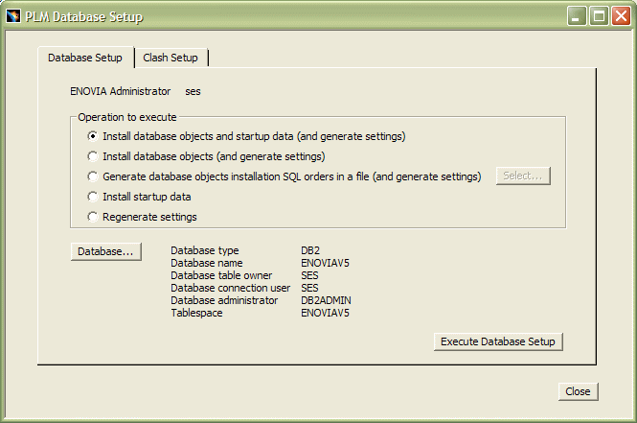
Task: Run Execute Database Setup
Action: coord(498,341)
